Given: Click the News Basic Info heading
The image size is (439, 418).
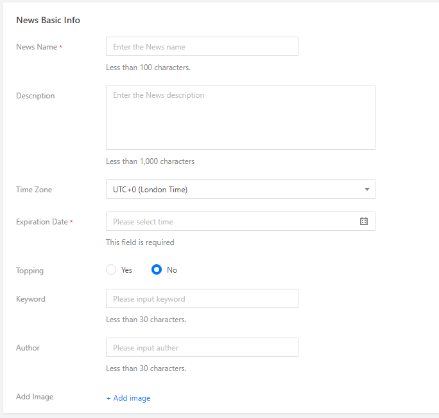Looking at the screenshot, I should (x=48, y=20).
